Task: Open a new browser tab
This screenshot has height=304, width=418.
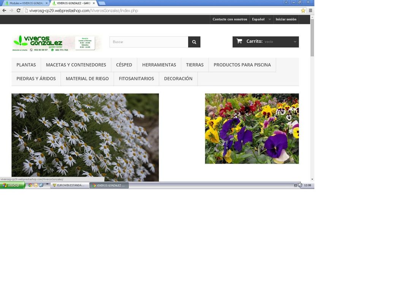Action: [102, 3]
